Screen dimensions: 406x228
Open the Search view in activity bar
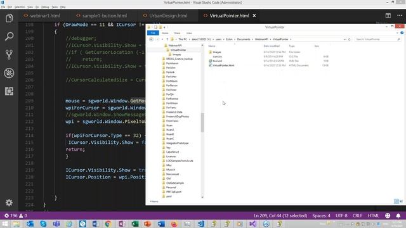coord(9,36)
